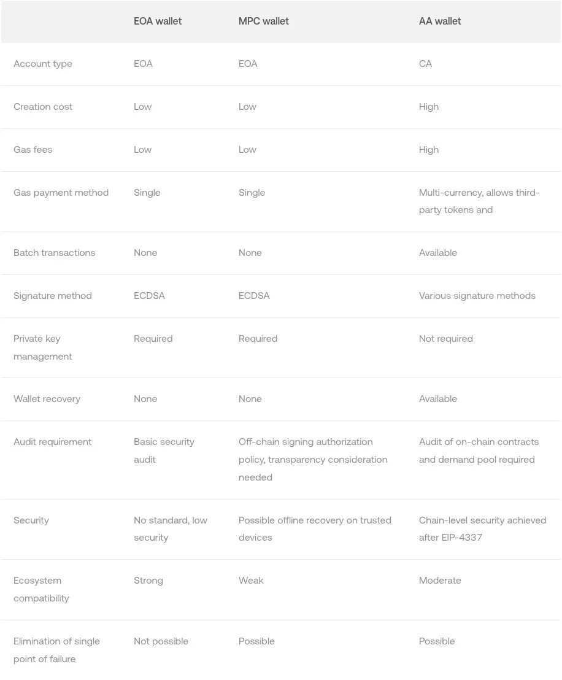562x680 pixels.
Task: Click the Multi-currency third-party tokens cell
Action: tap(479, 201)
